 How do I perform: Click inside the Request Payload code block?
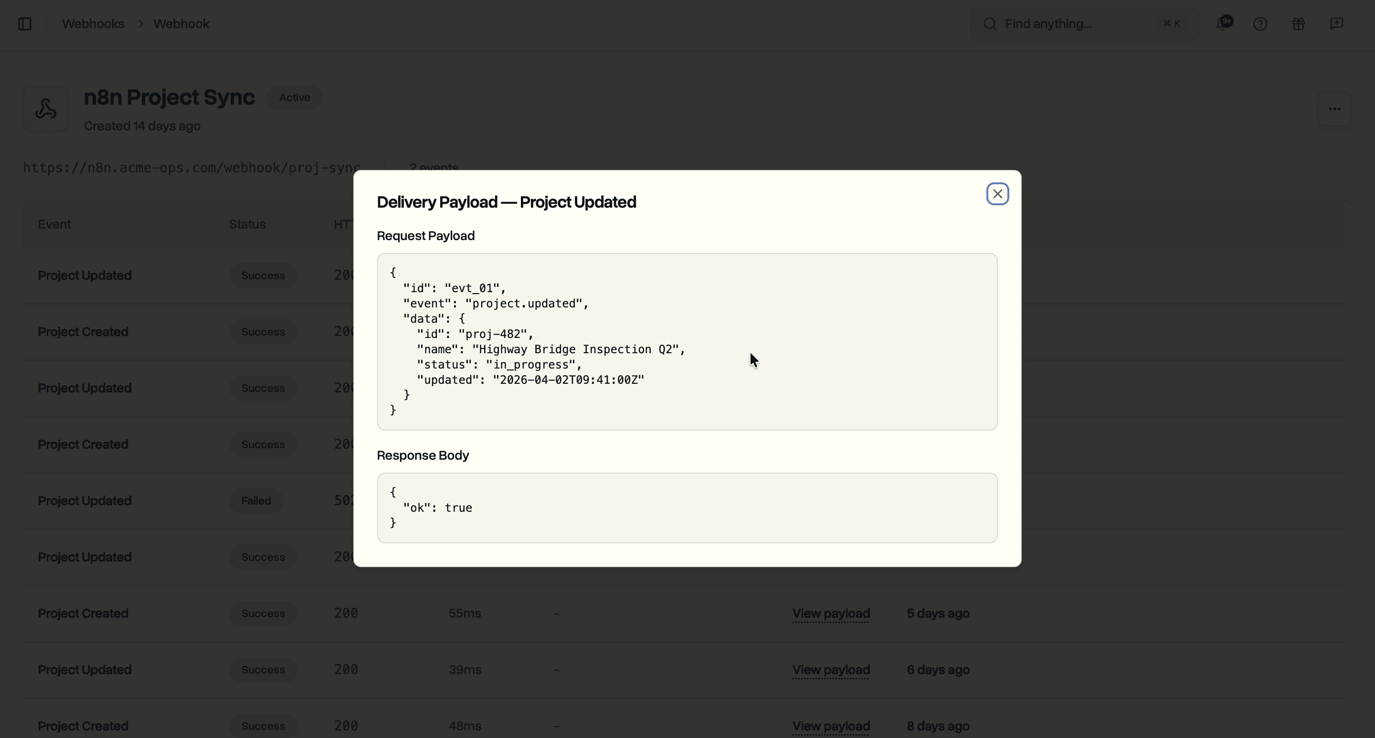click(687, 341)
